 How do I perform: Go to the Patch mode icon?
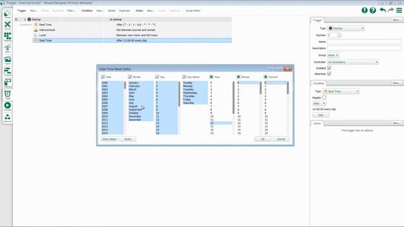8,48
